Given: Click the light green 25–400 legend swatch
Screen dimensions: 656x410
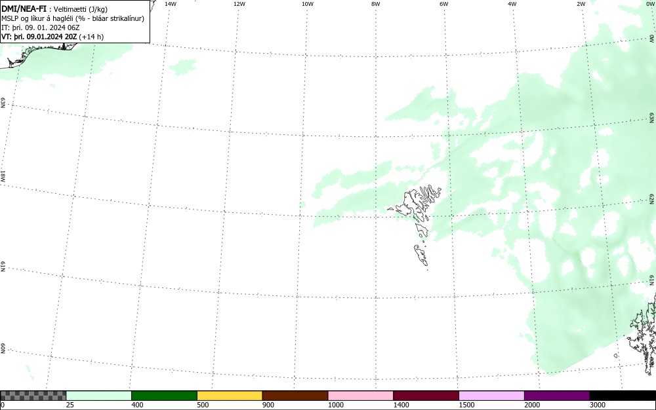Looking at the screenshot, I should tap(99, 396).
